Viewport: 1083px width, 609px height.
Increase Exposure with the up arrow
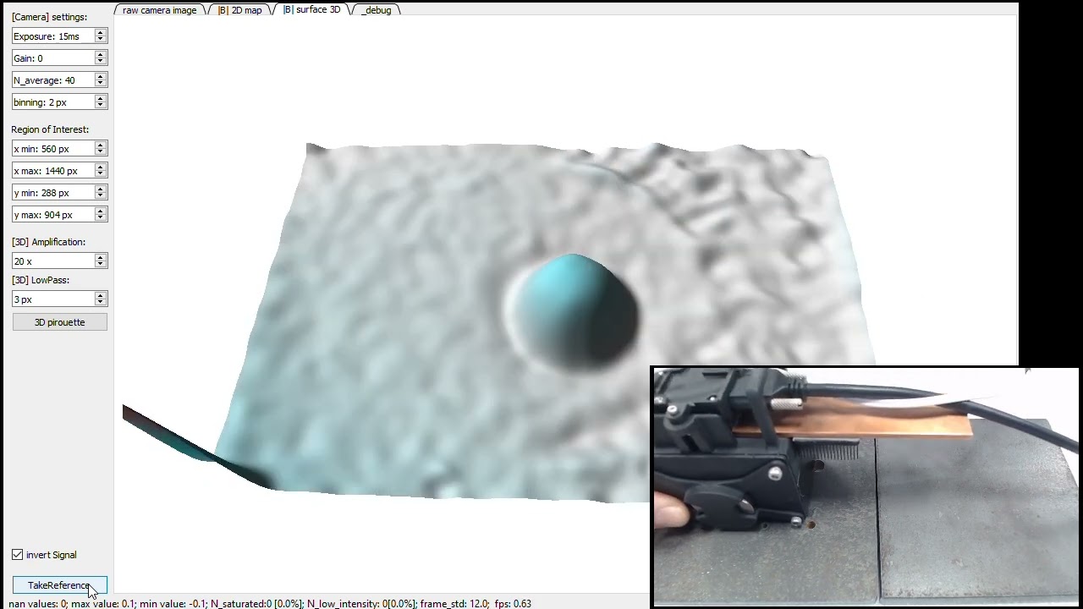(101, 33)
